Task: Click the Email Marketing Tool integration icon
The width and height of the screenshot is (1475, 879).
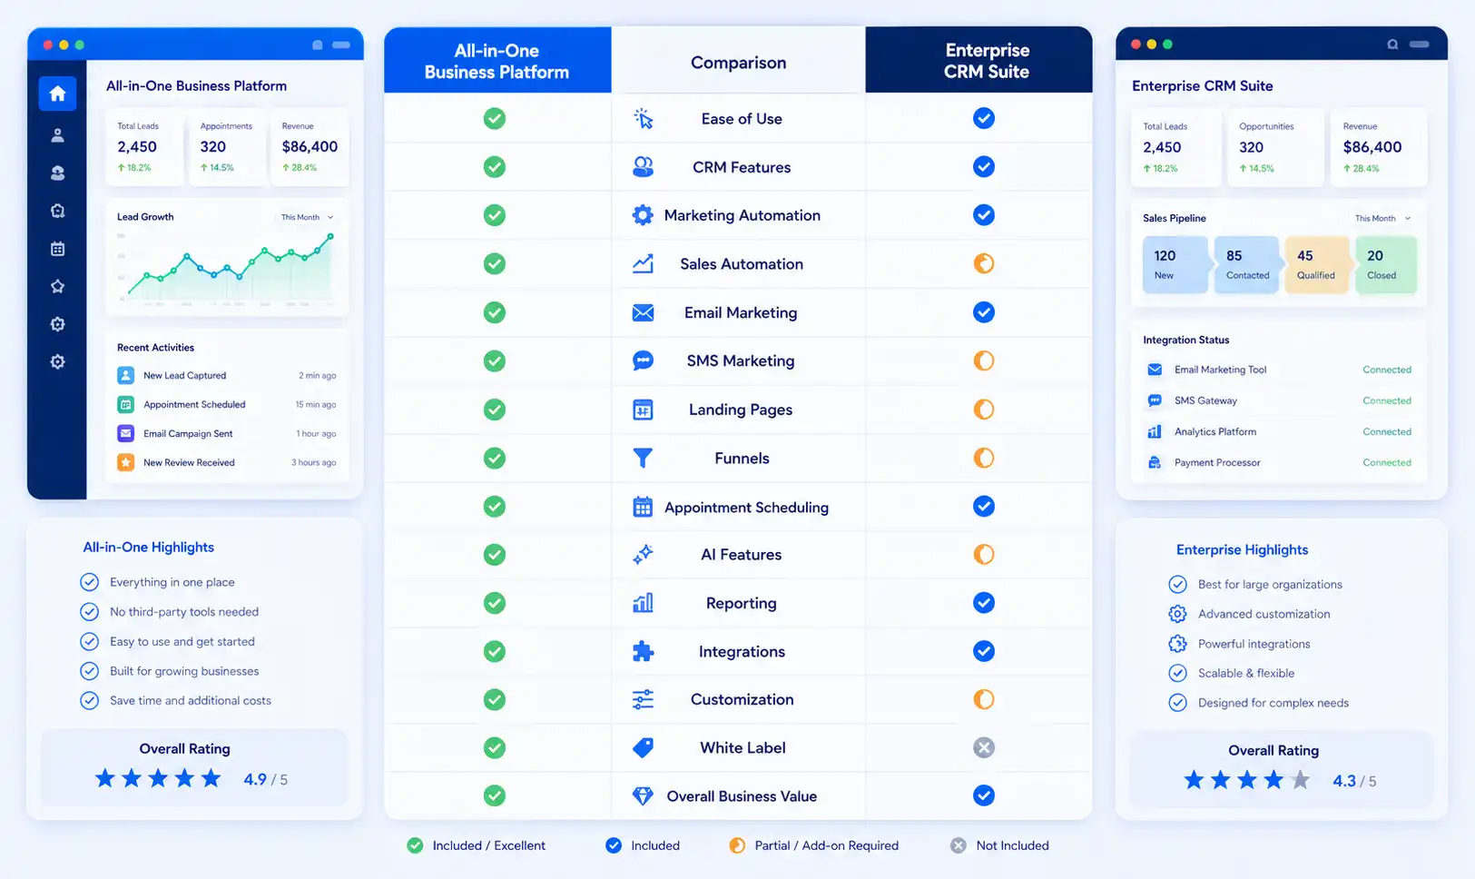Action: click(x=1155, y=370)
